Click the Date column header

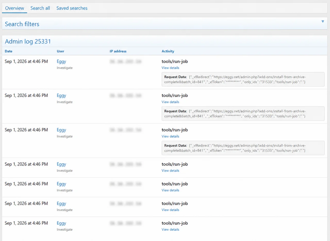[9, 51]
